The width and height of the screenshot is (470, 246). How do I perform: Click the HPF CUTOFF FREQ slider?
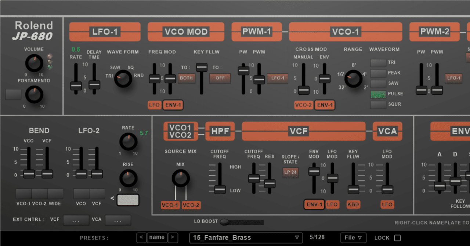220,178
